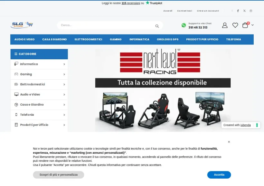Click the Contattaci link

tap(184, 11)
